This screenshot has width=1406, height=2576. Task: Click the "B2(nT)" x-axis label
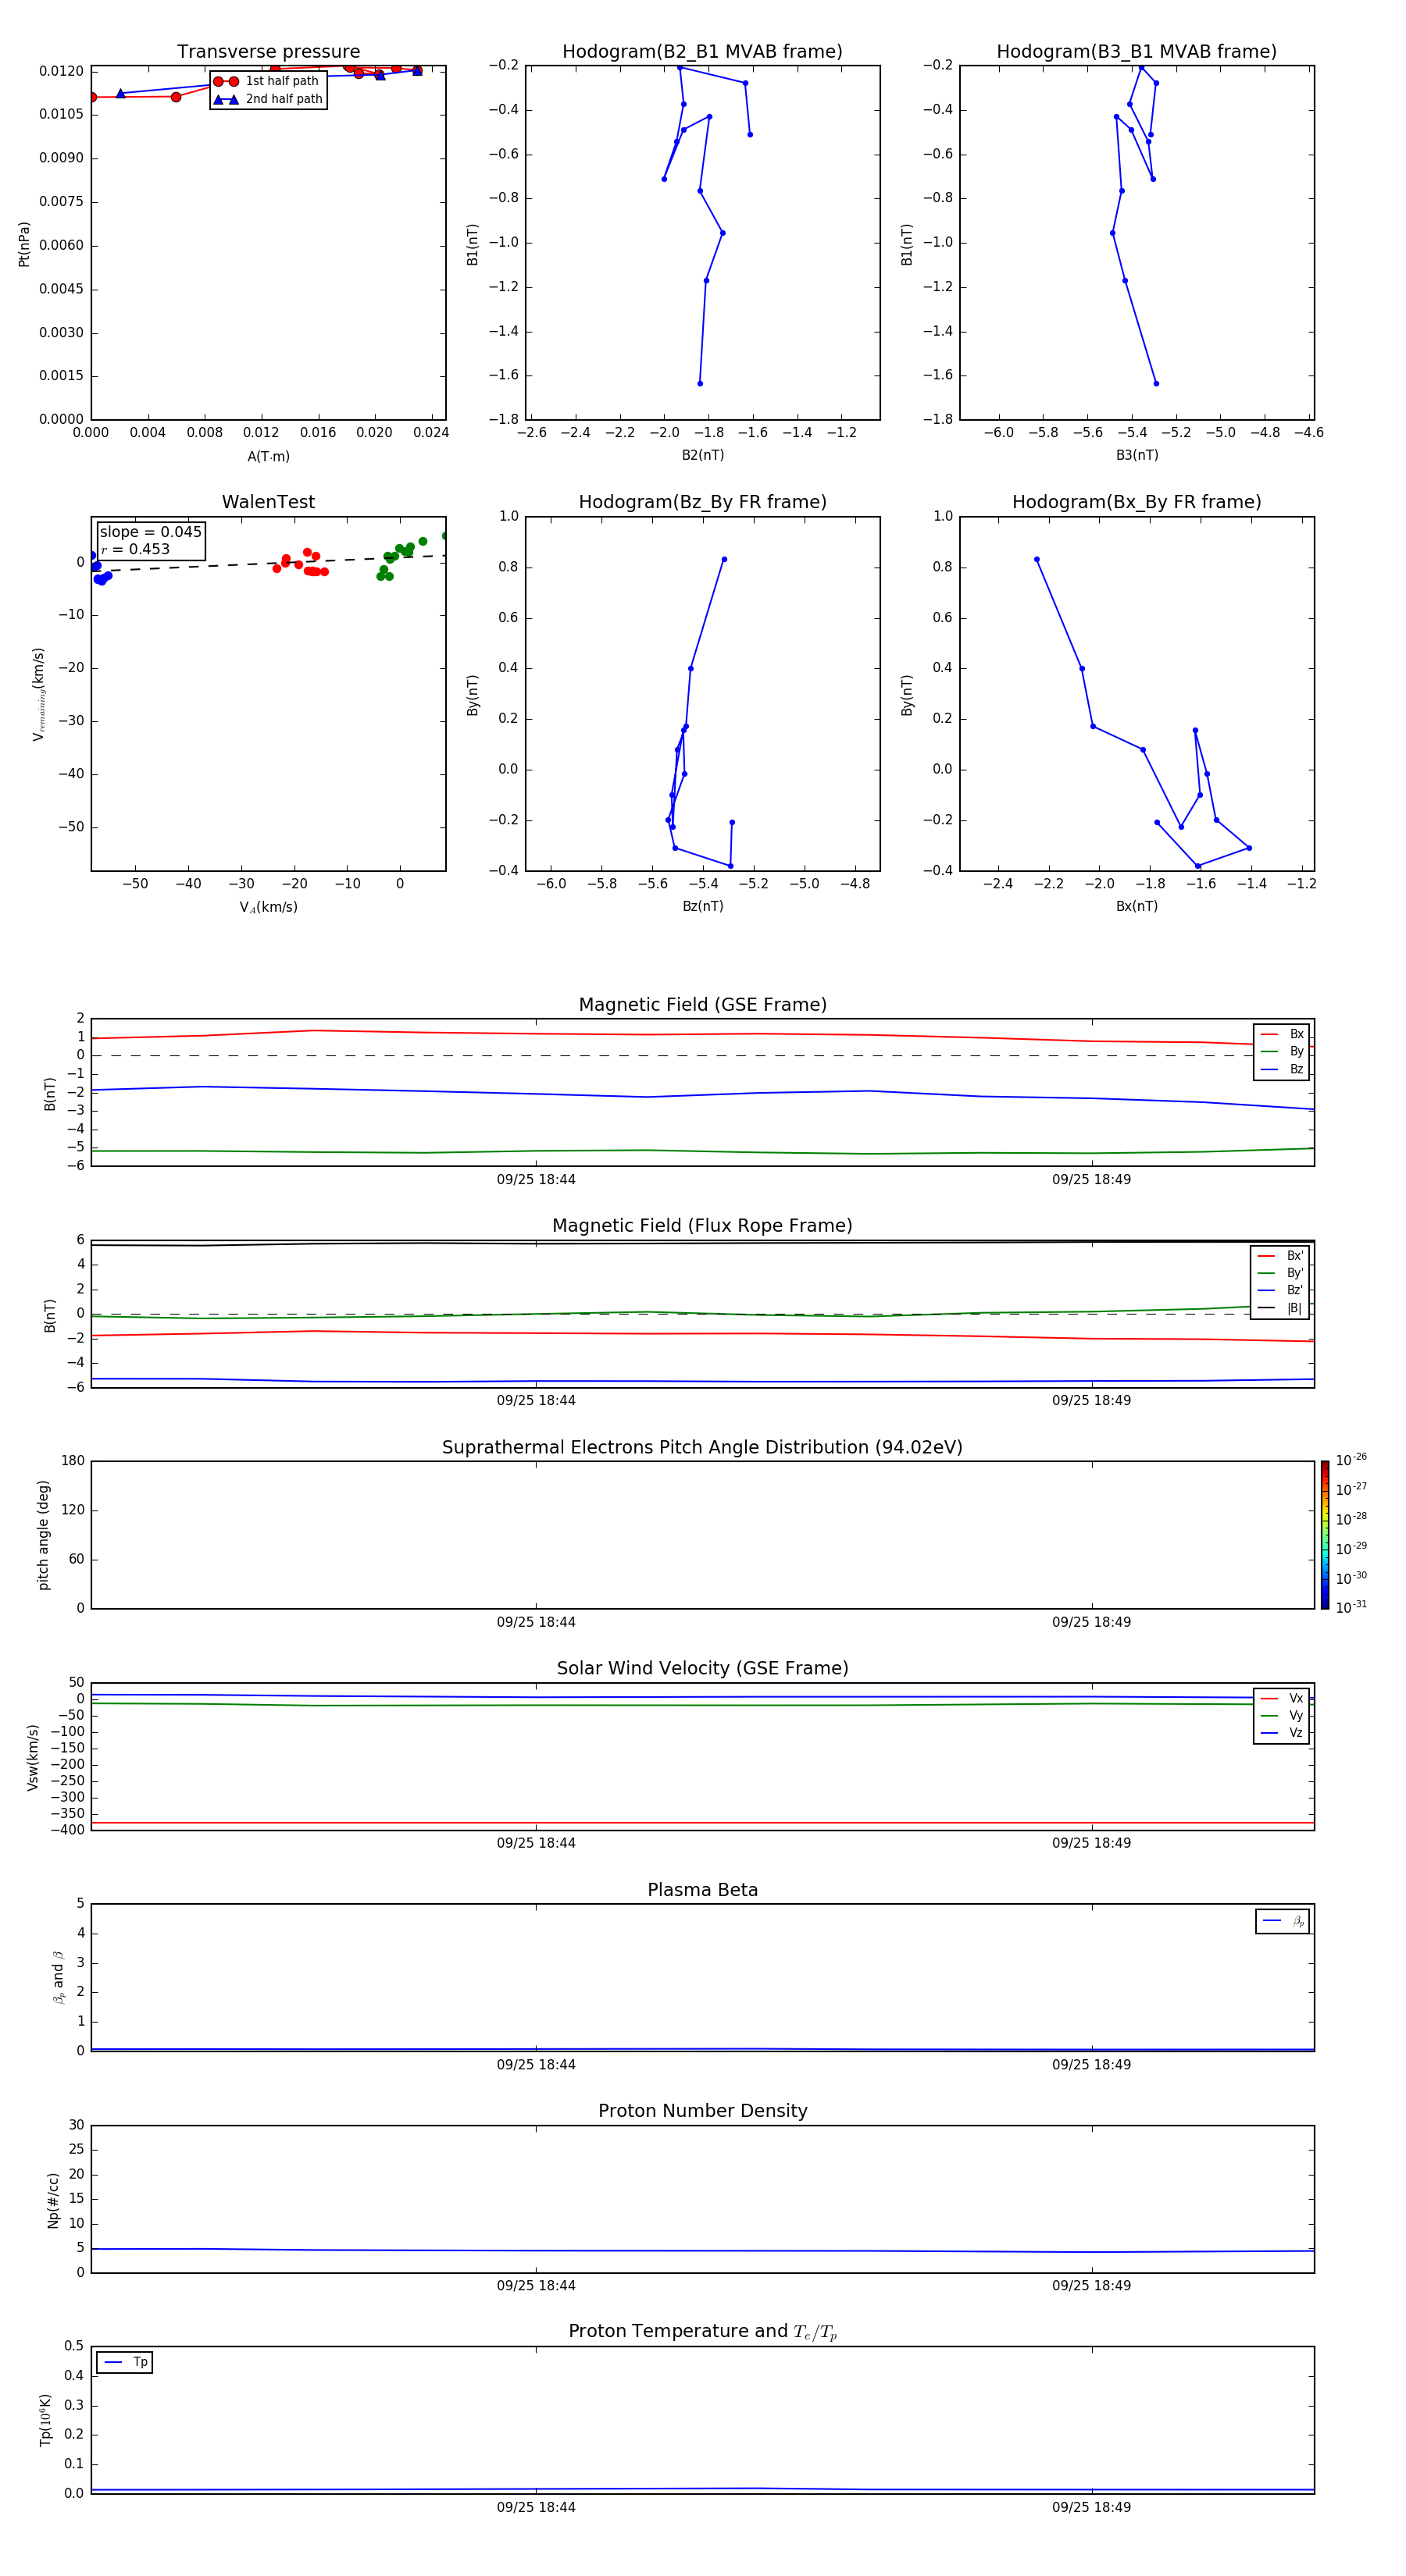tap(702, 455)
